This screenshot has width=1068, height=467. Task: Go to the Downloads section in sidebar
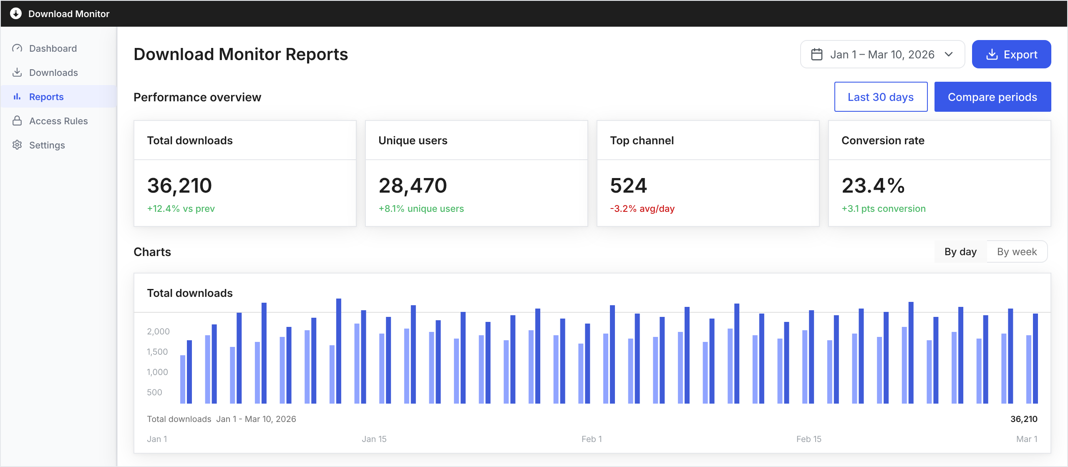tap(53, 72)
